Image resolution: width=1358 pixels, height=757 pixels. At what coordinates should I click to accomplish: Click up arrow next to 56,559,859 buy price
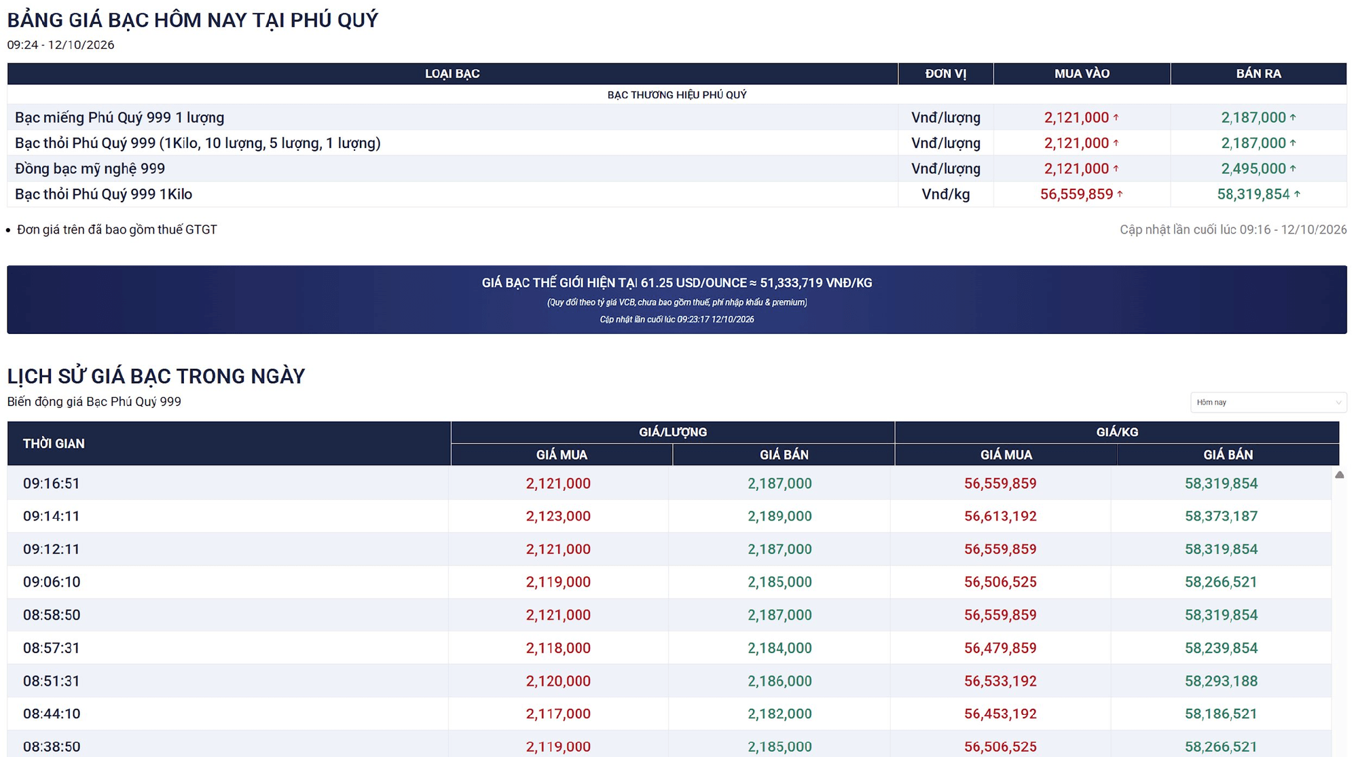[x=1120, y=194]
